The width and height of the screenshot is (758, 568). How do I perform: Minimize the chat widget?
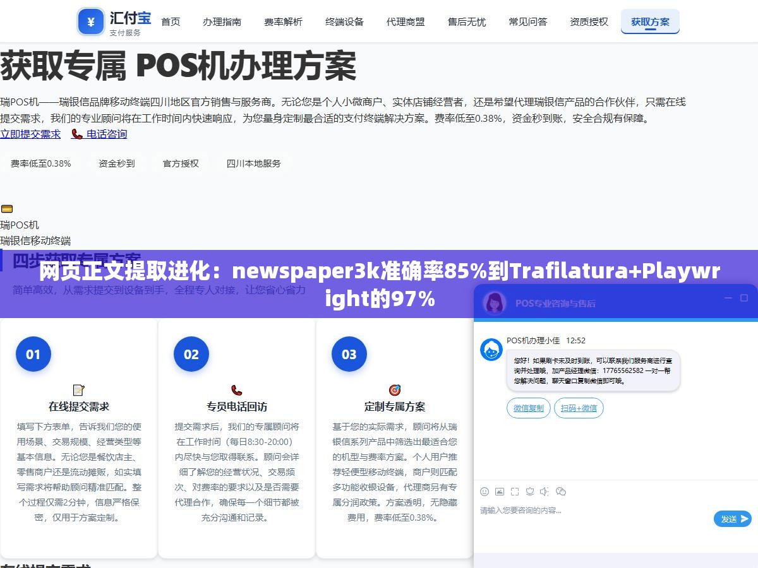[x=728, y=298]
